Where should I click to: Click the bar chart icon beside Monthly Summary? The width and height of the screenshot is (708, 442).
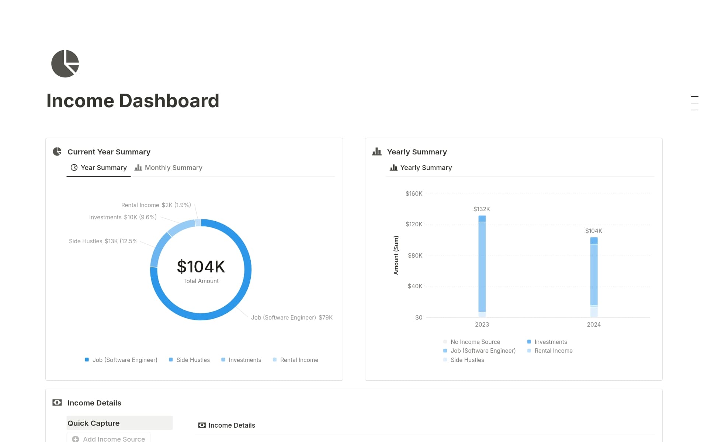point(138,167)
